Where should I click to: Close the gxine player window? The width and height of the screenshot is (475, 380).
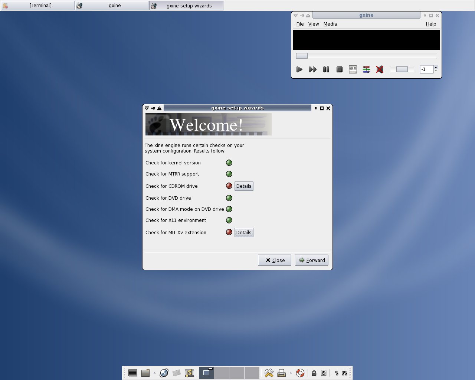[437, 16]
